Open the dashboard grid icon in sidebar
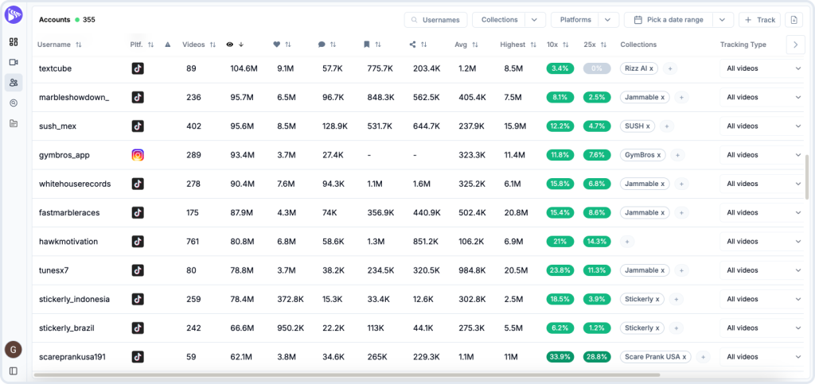Viewport: 815px width, 384px height. tap(14, 41)
